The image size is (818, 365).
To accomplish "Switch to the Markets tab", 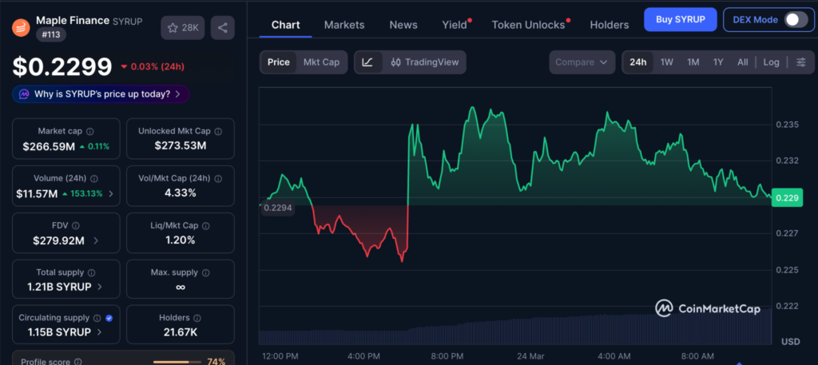I will 344,25.
